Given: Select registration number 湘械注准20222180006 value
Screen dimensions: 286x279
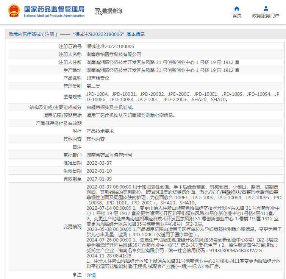Looking at the screenshot, I should pyautogui.click(x=110, y=47).
